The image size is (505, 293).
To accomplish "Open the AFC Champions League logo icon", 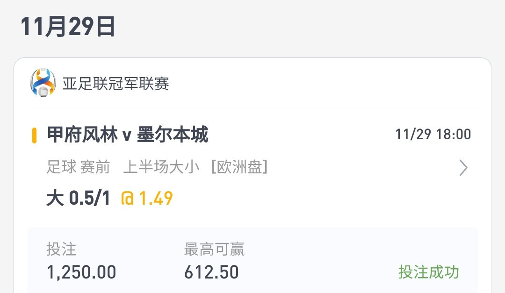I will [x=43, y=82].
